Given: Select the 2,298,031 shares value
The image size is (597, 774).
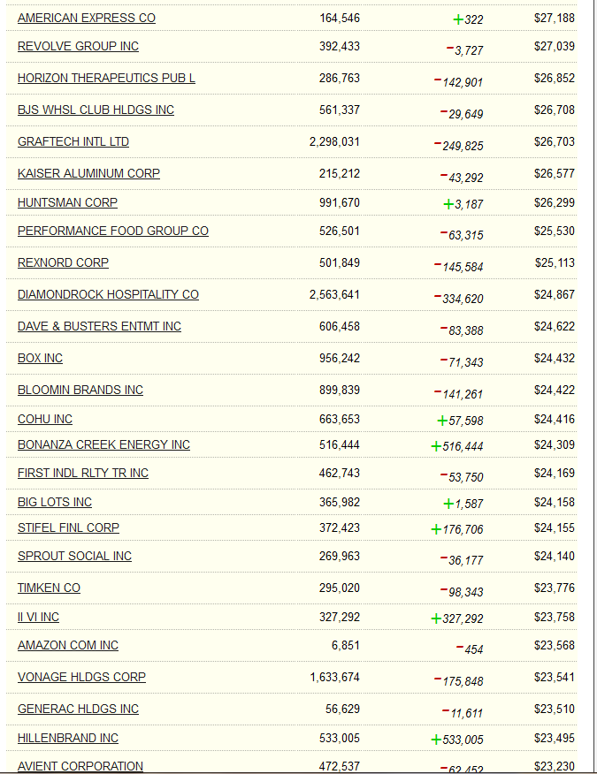Looking at the screenshot, I should pyautogui.click(x=334, y=142).
